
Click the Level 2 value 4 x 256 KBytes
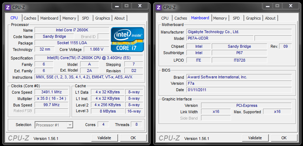tap(108, 105)
